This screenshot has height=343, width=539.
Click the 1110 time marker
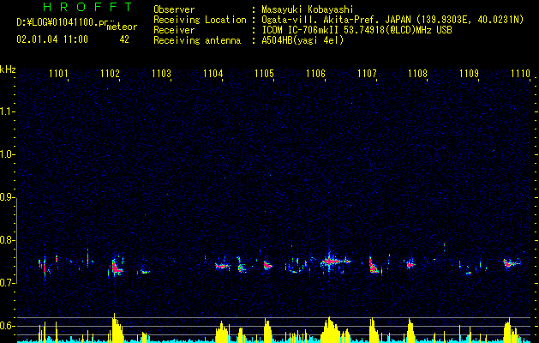tap(521, 74)
